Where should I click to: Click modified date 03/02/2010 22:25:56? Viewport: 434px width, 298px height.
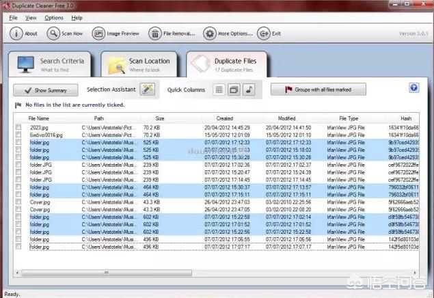pos(288,202)
